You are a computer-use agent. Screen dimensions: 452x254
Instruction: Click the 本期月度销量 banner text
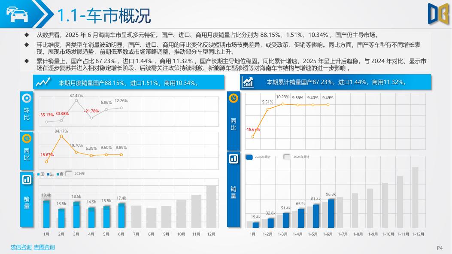pyautogui.click(x=129, y=83)
